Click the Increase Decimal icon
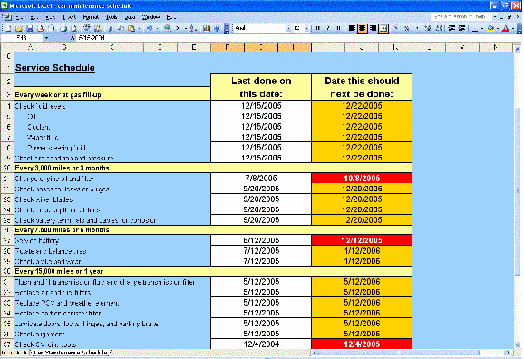The height and width of the screenshot is (359, 524). (428, 28)
